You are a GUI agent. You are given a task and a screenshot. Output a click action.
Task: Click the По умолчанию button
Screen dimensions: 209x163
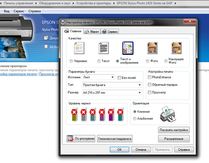pyautogui.click(x=81, y=139)
